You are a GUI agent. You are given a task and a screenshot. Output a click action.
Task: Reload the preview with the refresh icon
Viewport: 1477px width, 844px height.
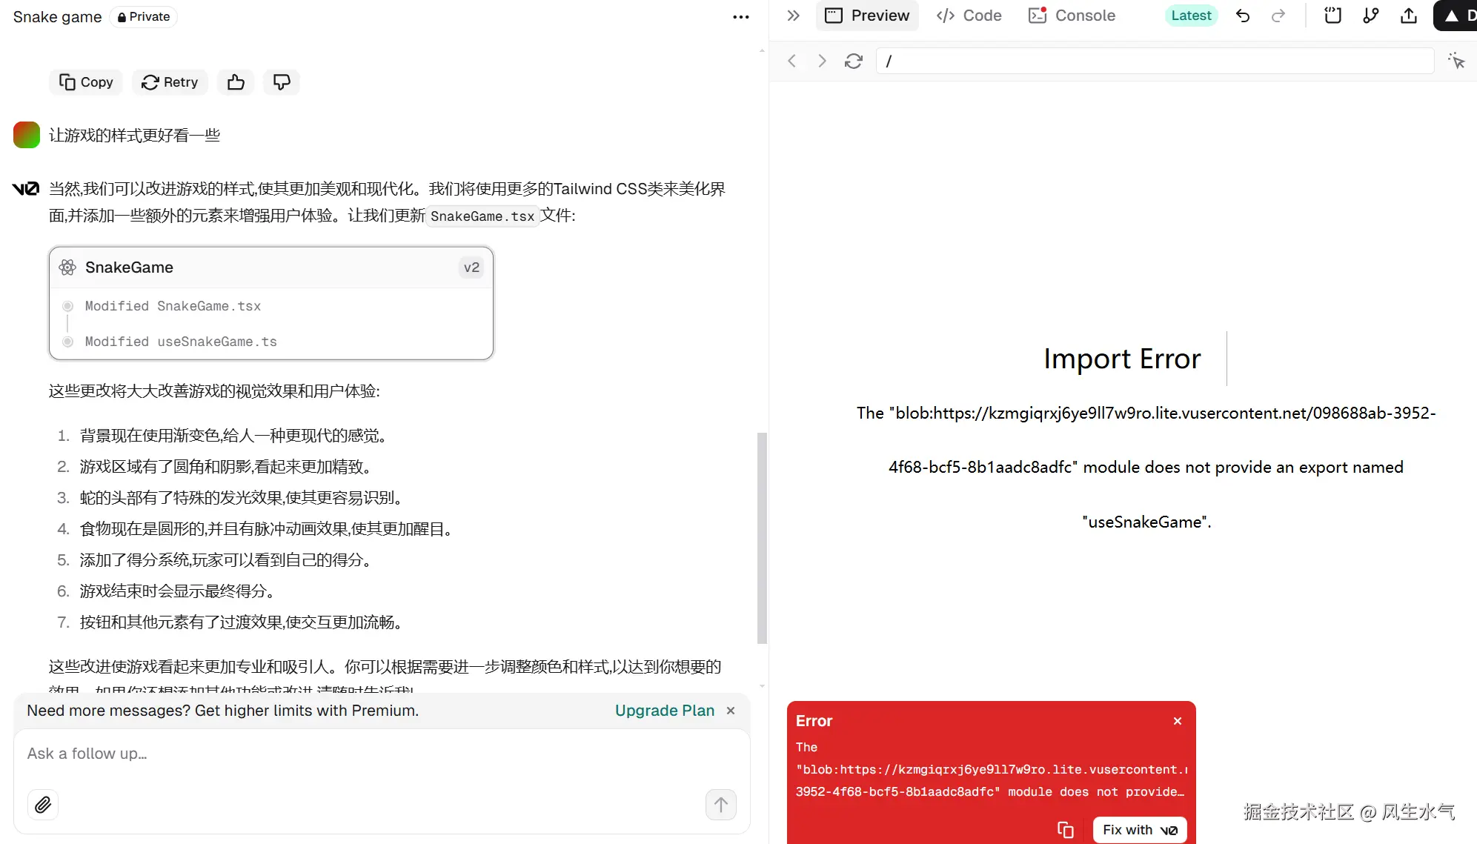coord(854,61)
